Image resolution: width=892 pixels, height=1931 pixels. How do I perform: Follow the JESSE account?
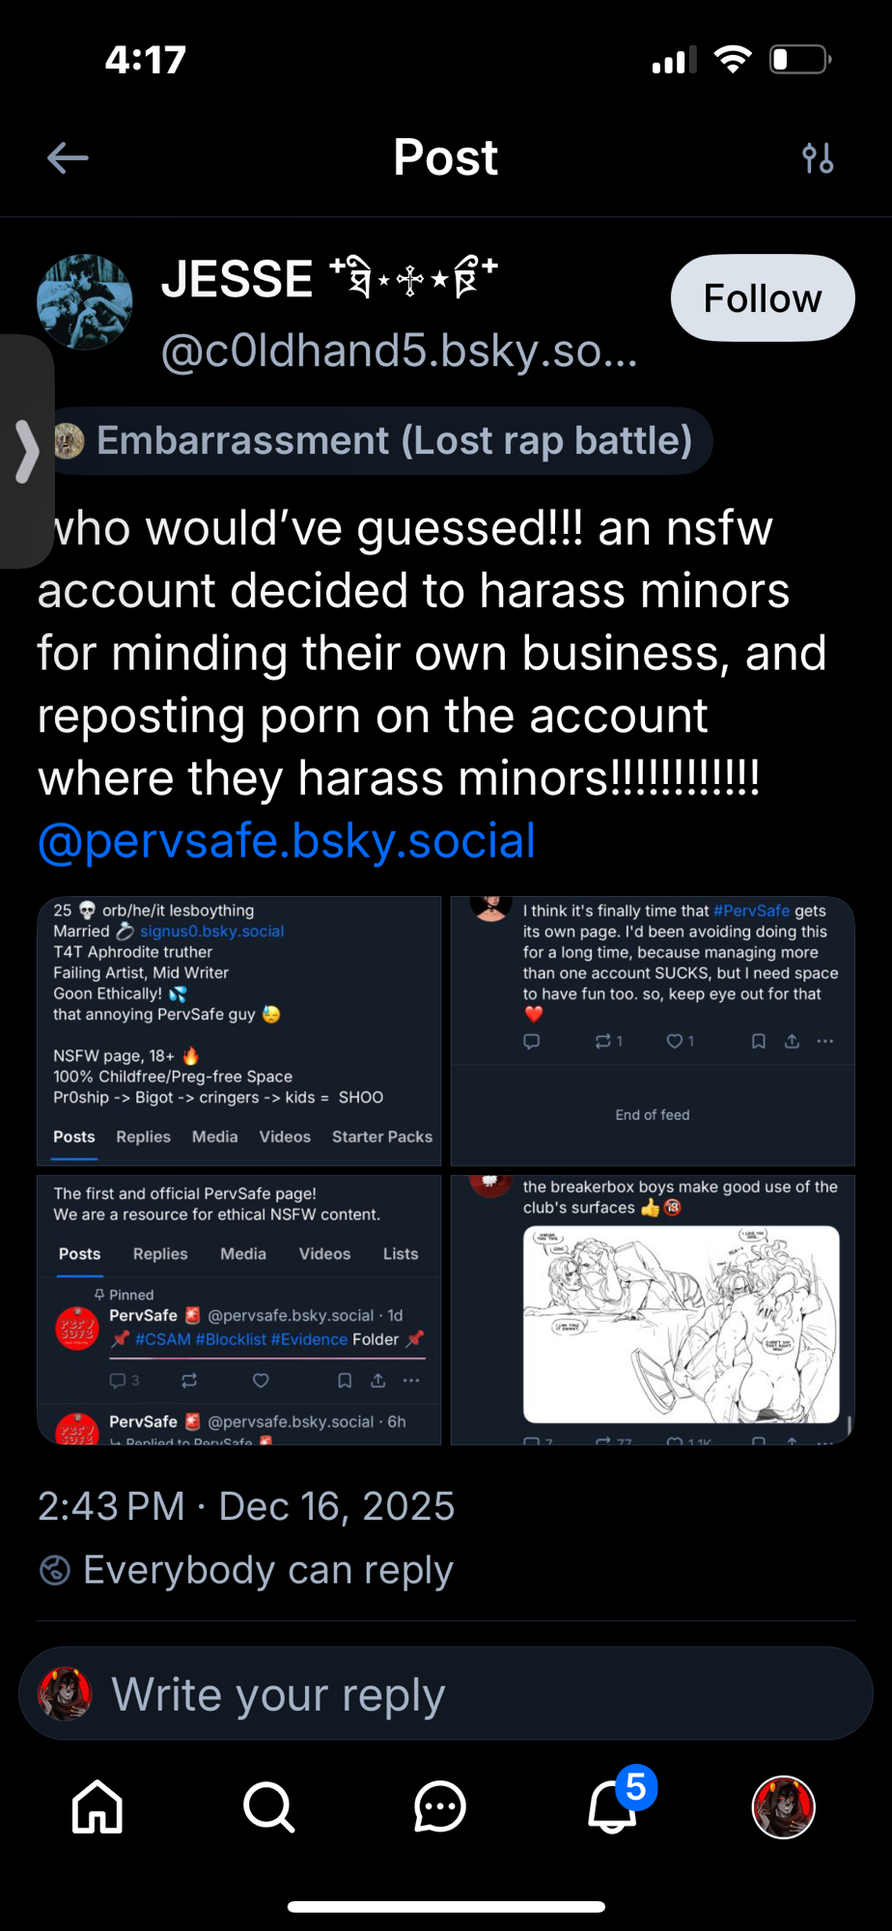762,298
